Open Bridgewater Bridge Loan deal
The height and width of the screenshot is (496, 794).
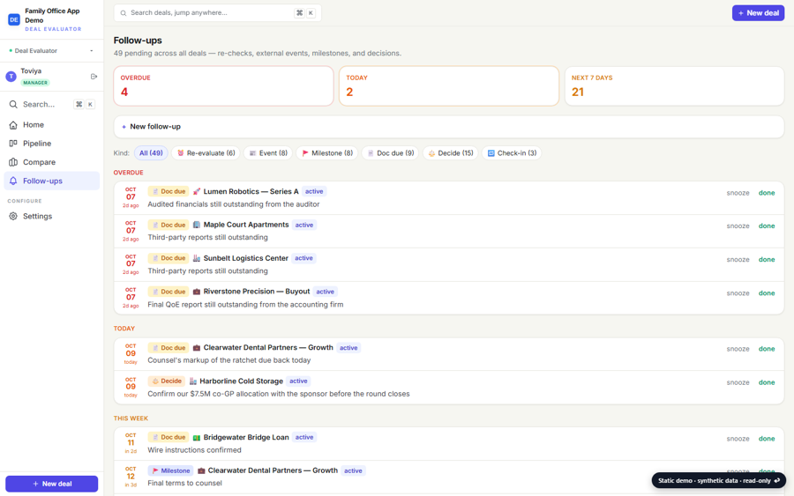tap(246, 437)
